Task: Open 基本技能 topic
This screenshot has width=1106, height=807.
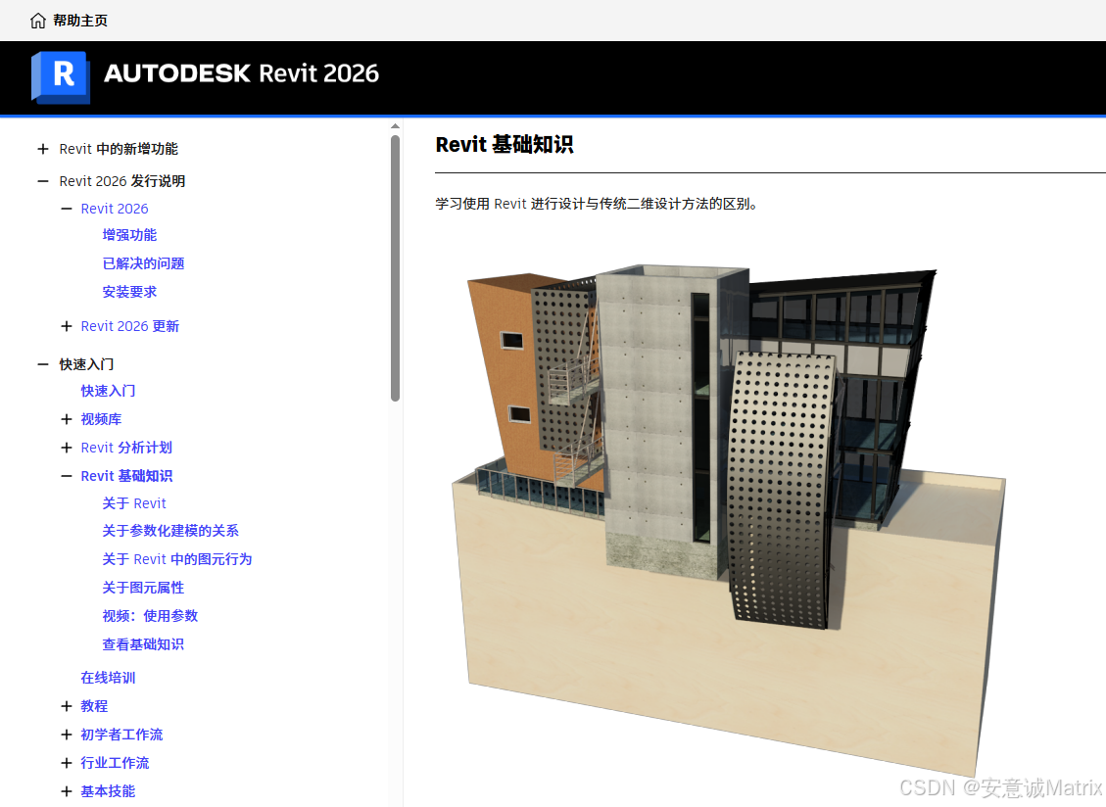Action: click(x=108, y=791)
